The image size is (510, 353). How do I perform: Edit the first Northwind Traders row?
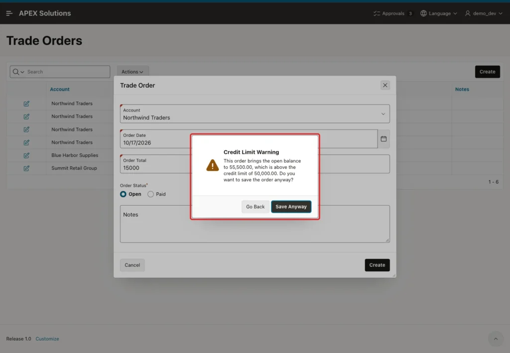click(x=26, y=104)
